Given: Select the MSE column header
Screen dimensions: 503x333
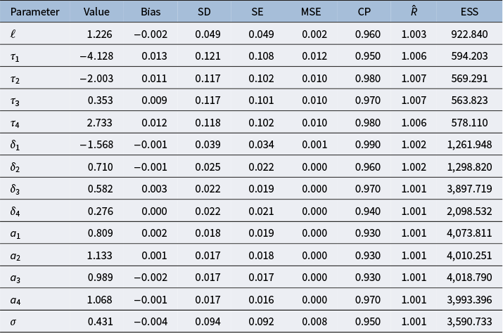Looking at the screenshot, I should (x=310, y=12).
